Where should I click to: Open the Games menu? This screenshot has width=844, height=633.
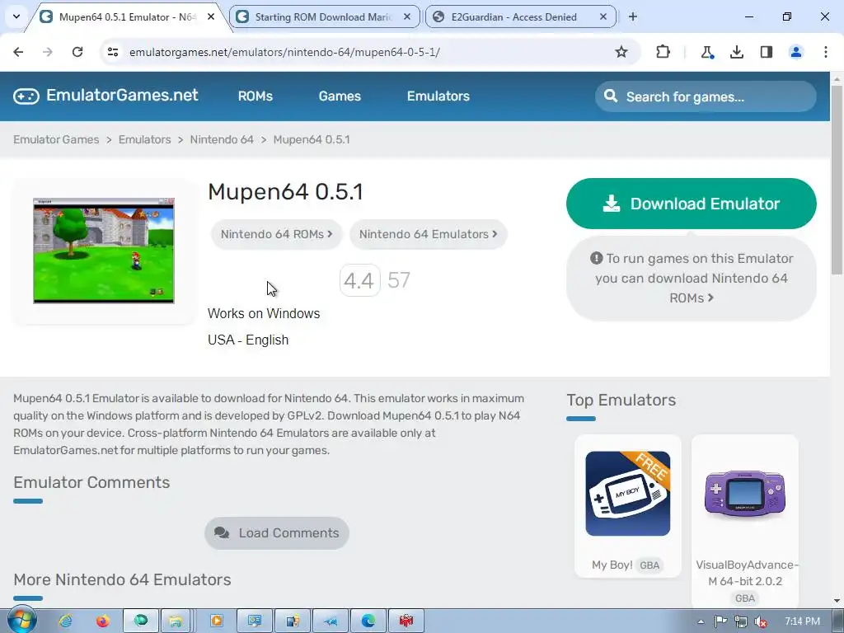(340, 96)
